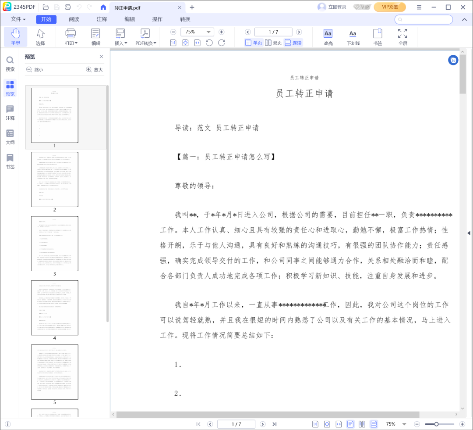Toggle single page (单页) view
The width and height of the screenshot is (473, 430).
(254, 43)
